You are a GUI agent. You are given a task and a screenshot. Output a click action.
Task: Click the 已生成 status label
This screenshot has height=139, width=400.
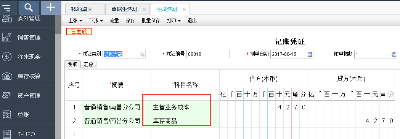click(x=79, y=32)
